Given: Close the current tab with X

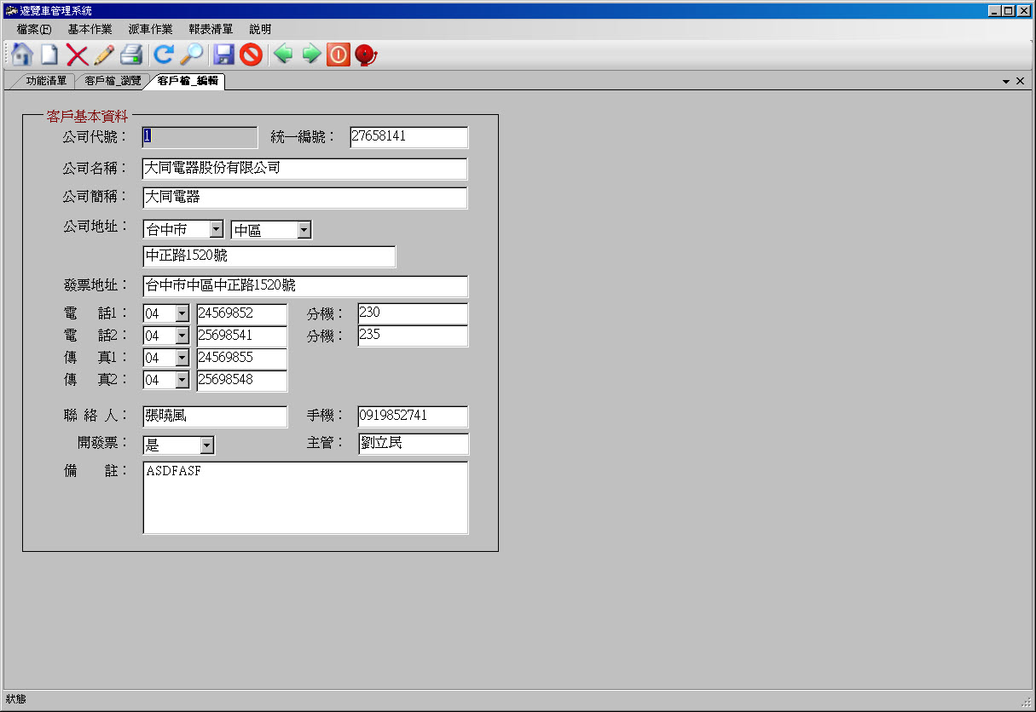Looking at the screenshot, I should pyautogui.click(x=1020, y=81).
